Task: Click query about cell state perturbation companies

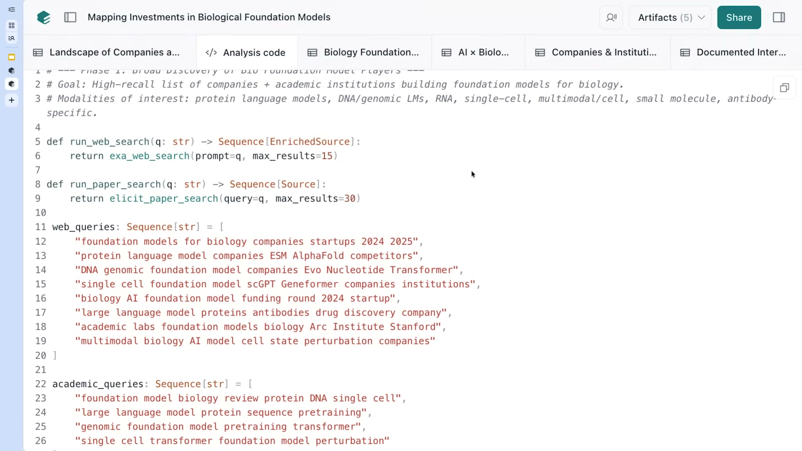Action: (x=255, y=341)
